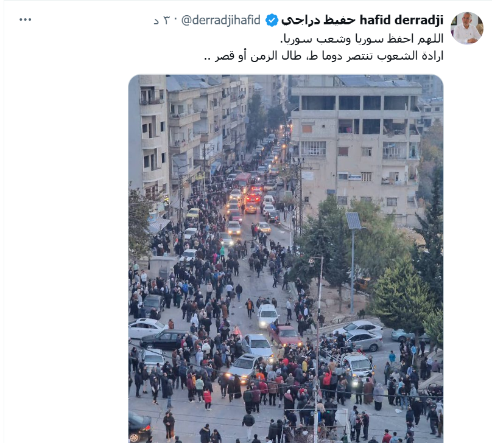Screen dimensions: 492x443
Task: Click the second tweet line starting ارادة الشعوب
Action: pos(323,56)
